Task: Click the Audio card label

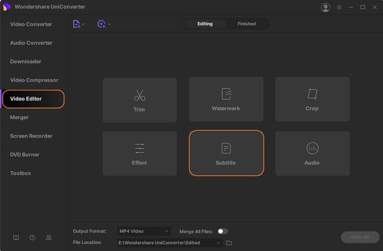Action: [312, 163]
